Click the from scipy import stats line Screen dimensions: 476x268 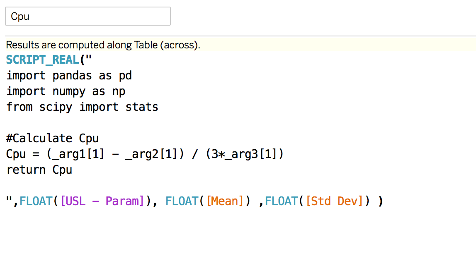pos(81,107)
